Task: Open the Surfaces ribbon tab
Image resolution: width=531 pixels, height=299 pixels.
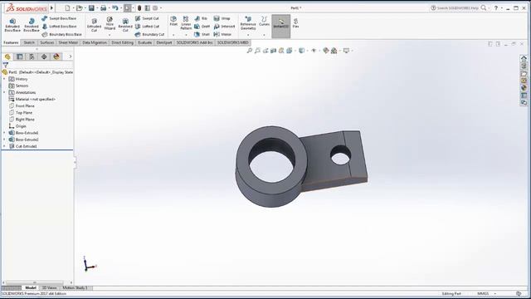Action: pyautogui.click(x=46, y=42)
